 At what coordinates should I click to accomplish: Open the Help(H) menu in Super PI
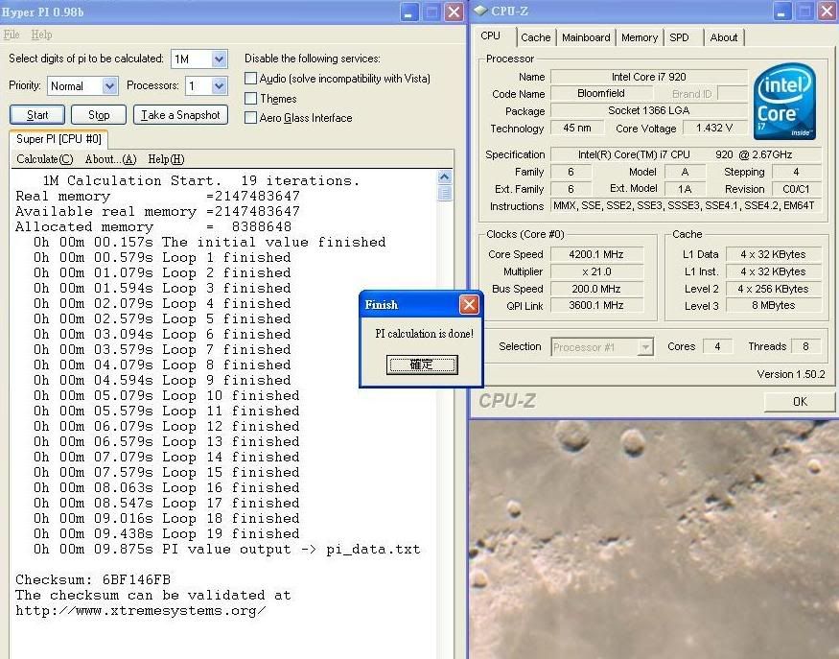[x=166, y=159]
